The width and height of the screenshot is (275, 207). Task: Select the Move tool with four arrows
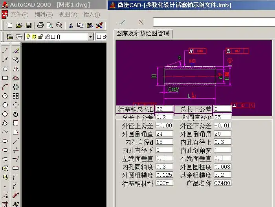(16, 105)
